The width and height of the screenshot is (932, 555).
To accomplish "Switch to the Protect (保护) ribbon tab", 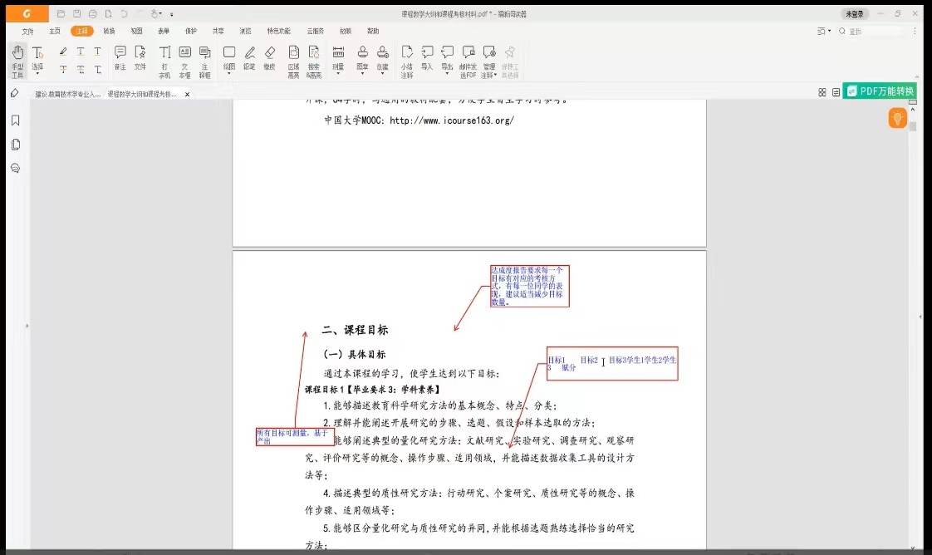I will 190,31.
